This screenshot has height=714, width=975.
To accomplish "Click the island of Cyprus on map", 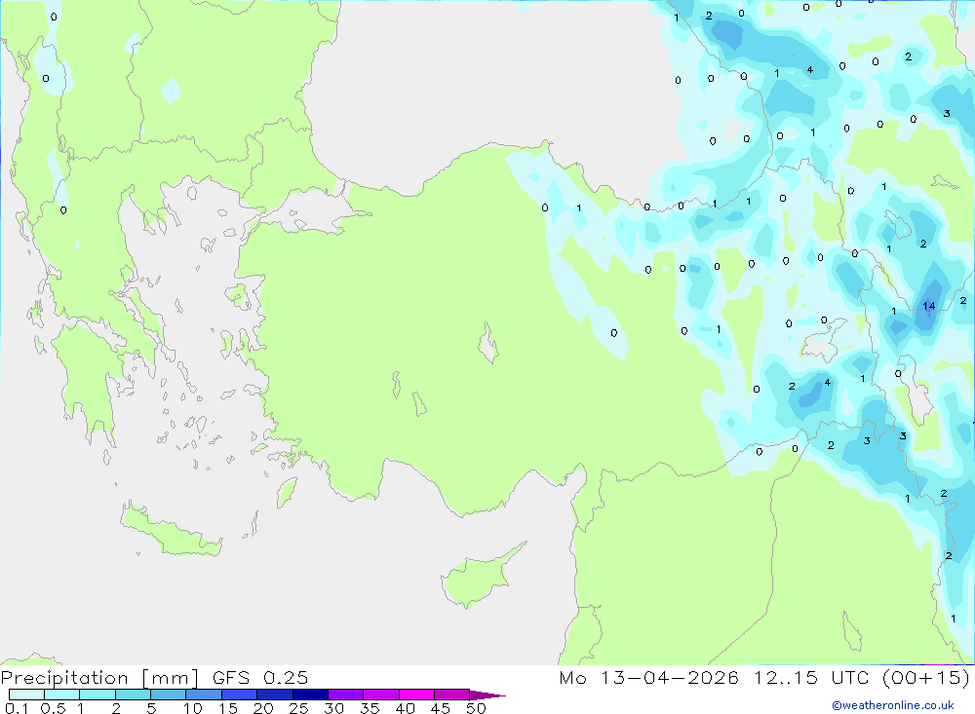I will (x=476, y=580).
